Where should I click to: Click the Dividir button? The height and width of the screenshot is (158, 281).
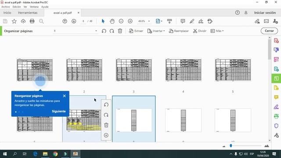[x=200, y=31]
